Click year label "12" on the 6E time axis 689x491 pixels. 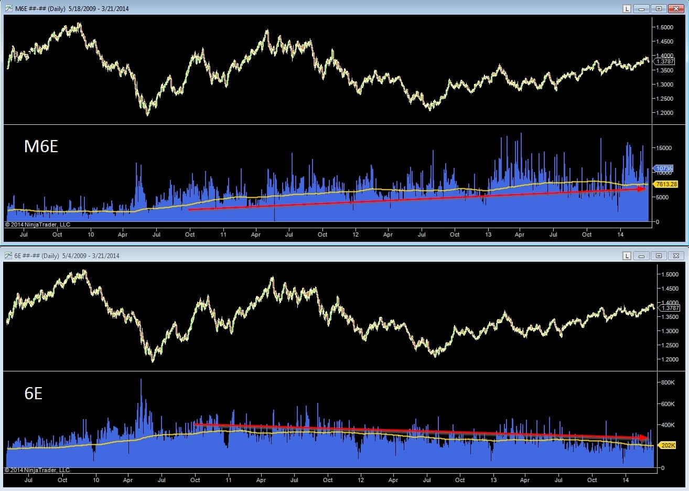click(361, 480)
